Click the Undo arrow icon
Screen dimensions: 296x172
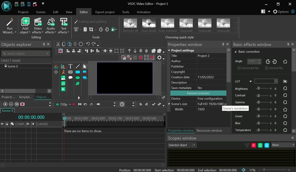(x=88, y=44)
